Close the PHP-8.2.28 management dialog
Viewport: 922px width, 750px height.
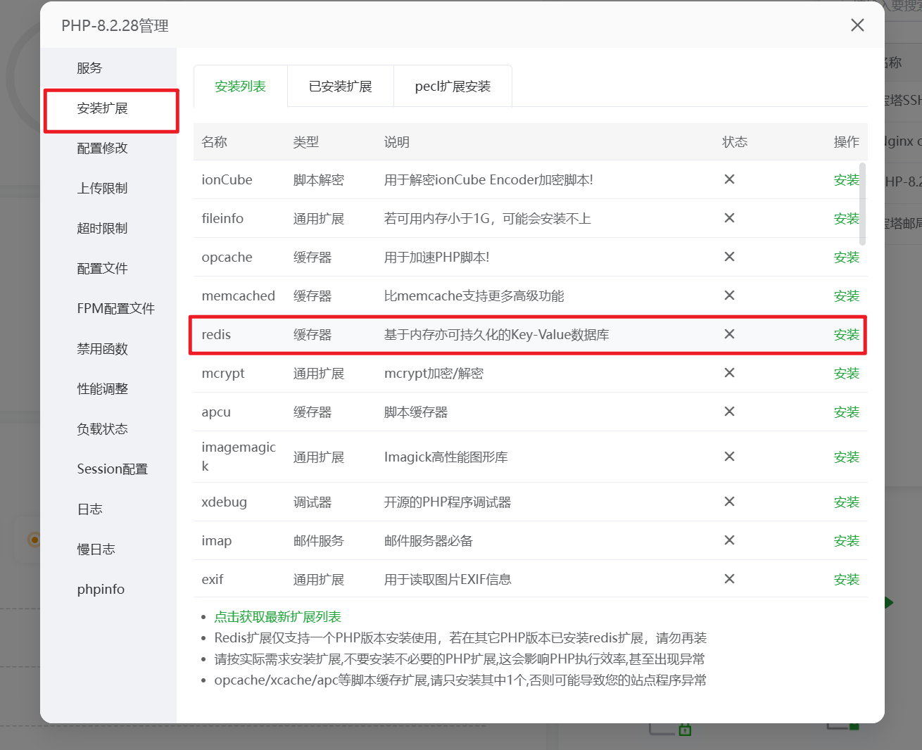point(857,25)
